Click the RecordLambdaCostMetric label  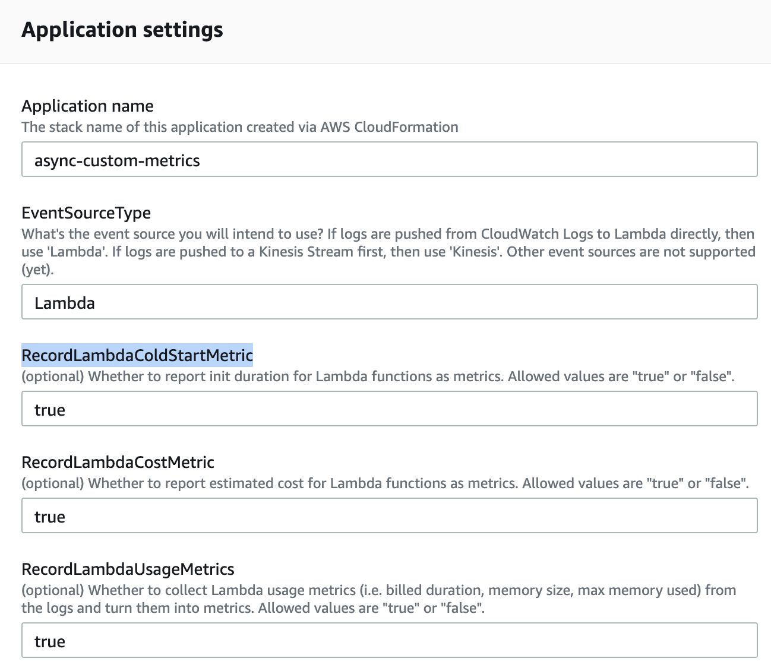[x=118, y=462]
